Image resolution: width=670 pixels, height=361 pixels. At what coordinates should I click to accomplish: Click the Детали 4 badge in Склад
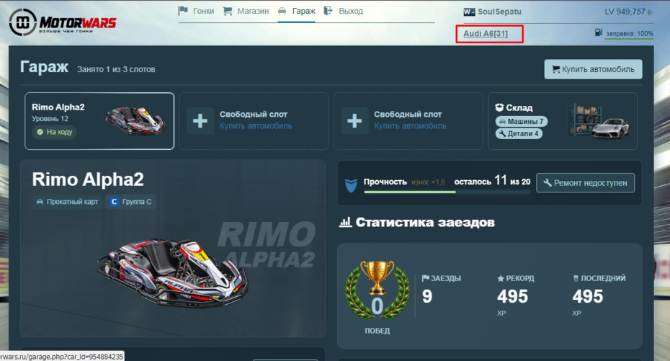pos(519,134)
